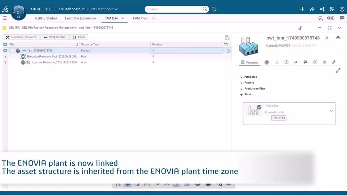Collapse the Plant section
Screen dimensions: 347x195
[x=241, y=95]
